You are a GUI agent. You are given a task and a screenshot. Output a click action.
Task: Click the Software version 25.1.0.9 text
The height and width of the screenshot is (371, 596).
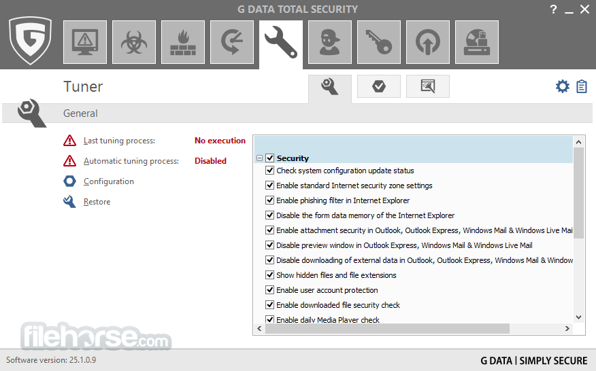point(51,360)
